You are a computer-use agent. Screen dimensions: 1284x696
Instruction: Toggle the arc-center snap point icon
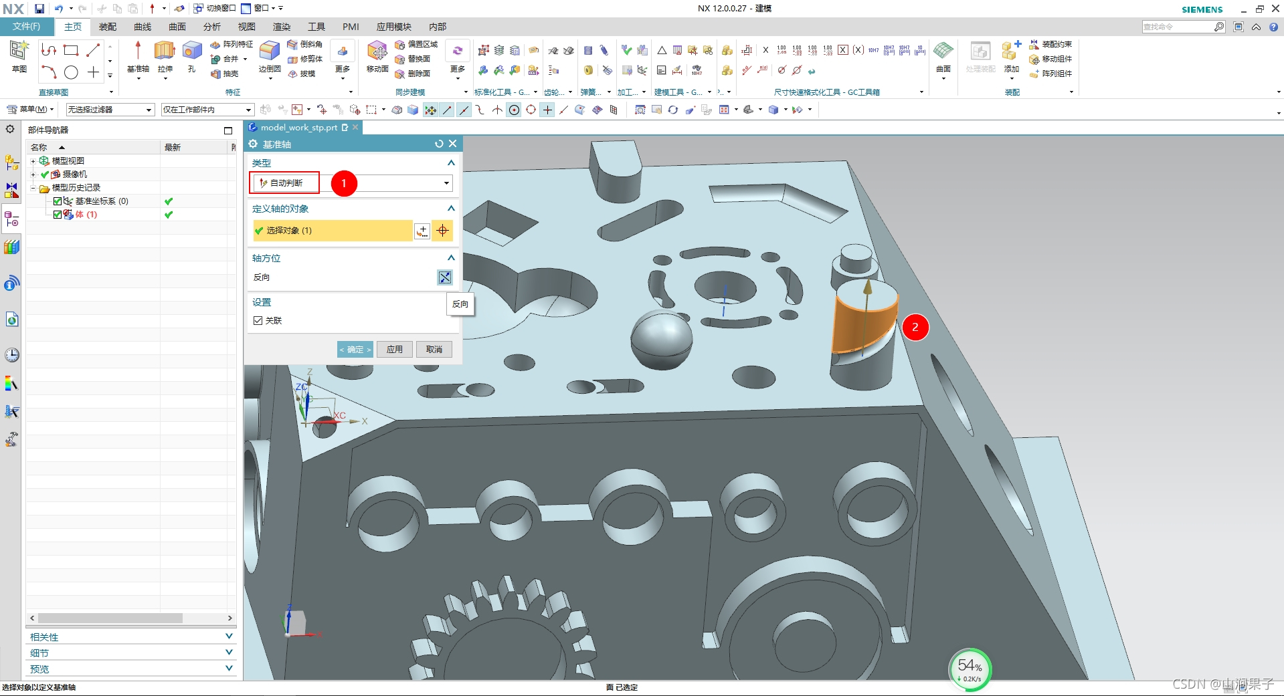pos(514,110)
